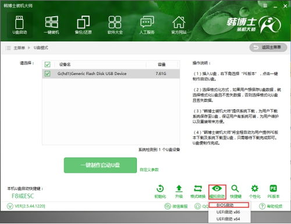
Task: Choose BIOS启动 from popup menu
Action: (x=229, y=205)
